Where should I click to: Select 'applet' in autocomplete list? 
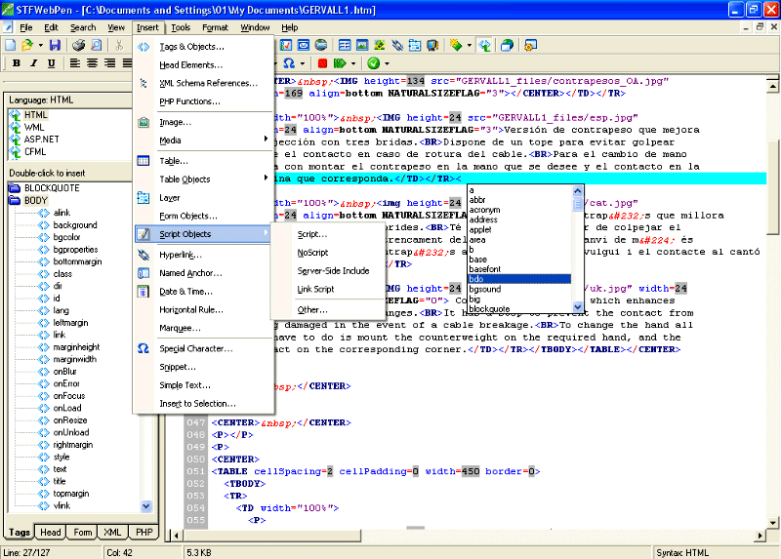pos(480,229)
